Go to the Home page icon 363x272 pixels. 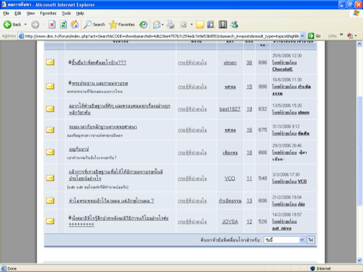(x=75, y=24)
